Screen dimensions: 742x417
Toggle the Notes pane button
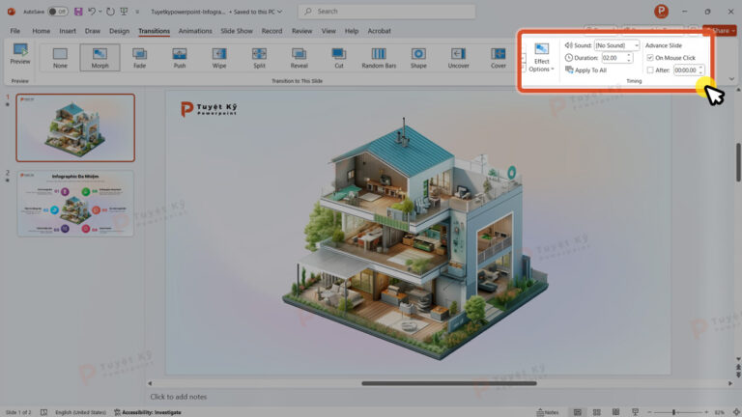click(548, 412)
